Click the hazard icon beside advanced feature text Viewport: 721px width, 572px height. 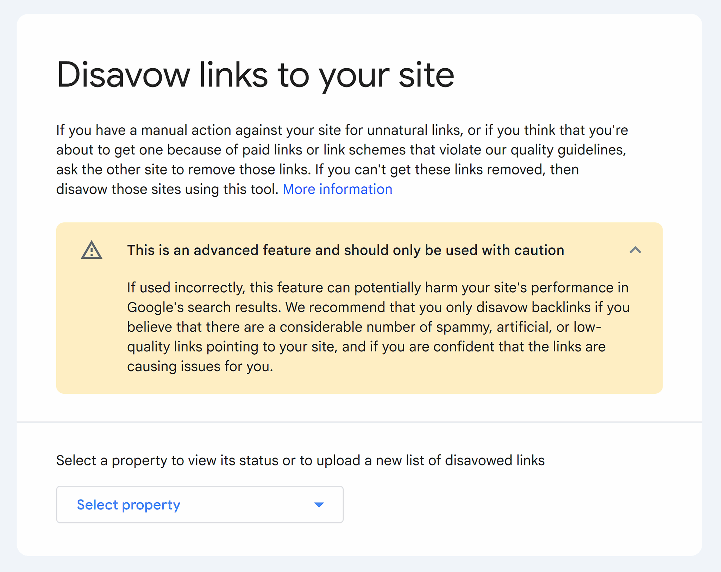coord(91,250)
